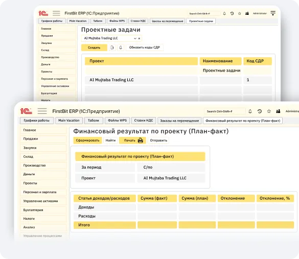Clear the Al Mujtaba Trading LLC project filter
This screenshot has width=299, height=259.
(139, 38)
